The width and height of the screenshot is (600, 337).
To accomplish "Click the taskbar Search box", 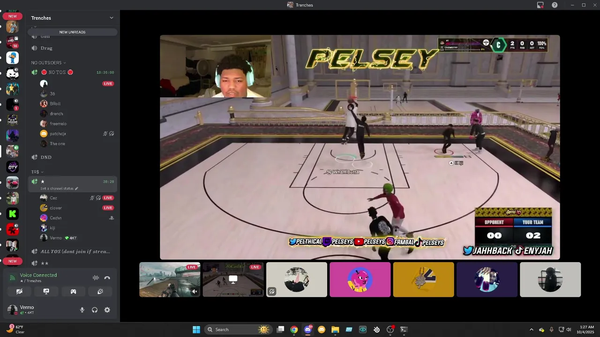I will [x=239, y=330].
